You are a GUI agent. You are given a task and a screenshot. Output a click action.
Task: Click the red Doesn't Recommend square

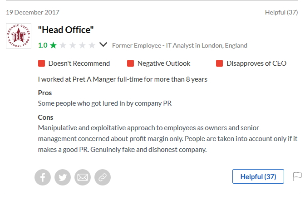(x=41, y=63)
